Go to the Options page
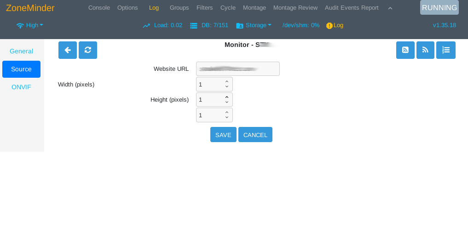468x241 pixels. click(x=127, y=8)
